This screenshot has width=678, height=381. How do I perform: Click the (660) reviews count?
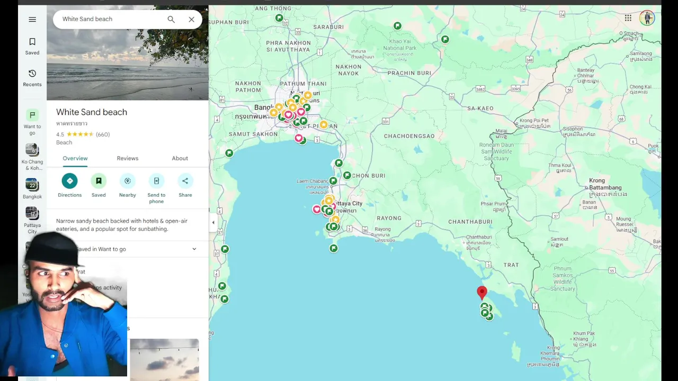point(103,134)
